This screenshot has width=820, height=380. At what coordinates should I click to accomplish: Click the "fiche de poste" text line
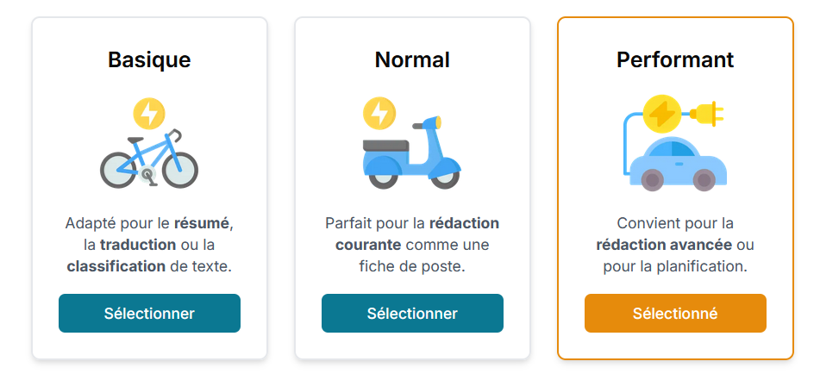pyautogui.click(x=412, y=266)
